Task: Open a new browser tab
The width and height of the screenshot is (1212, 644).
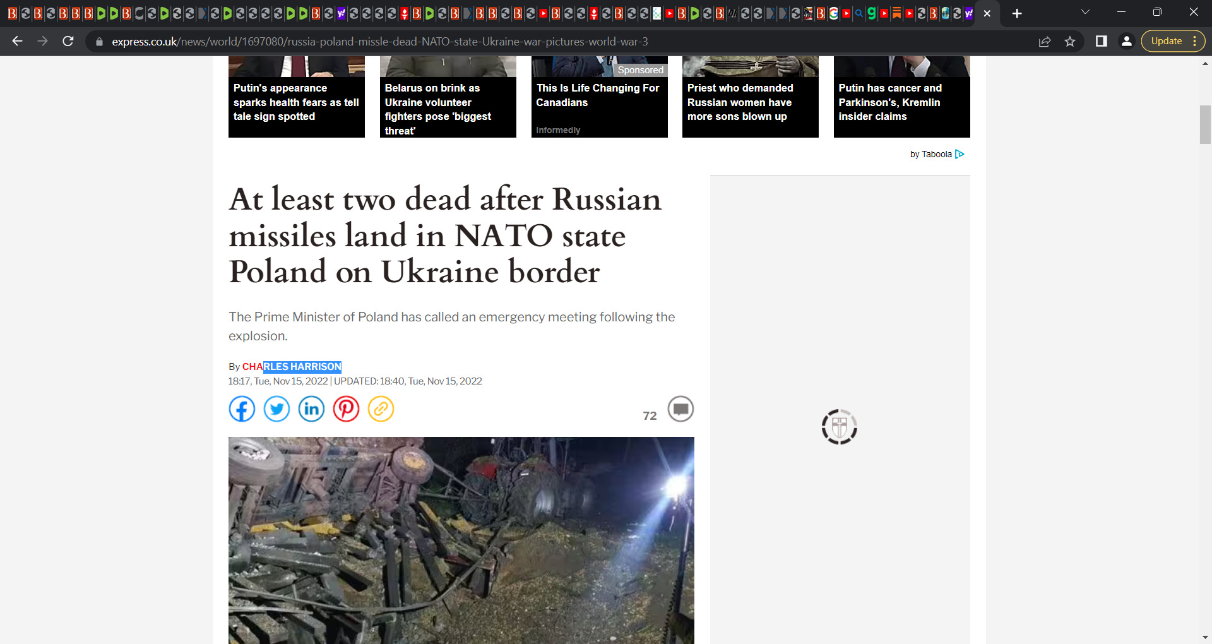Action: click(x=1017, y=13)
